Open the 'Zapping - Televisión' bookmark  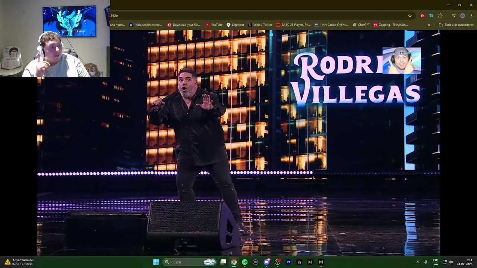pyautogui.click(x=391, y=25)
